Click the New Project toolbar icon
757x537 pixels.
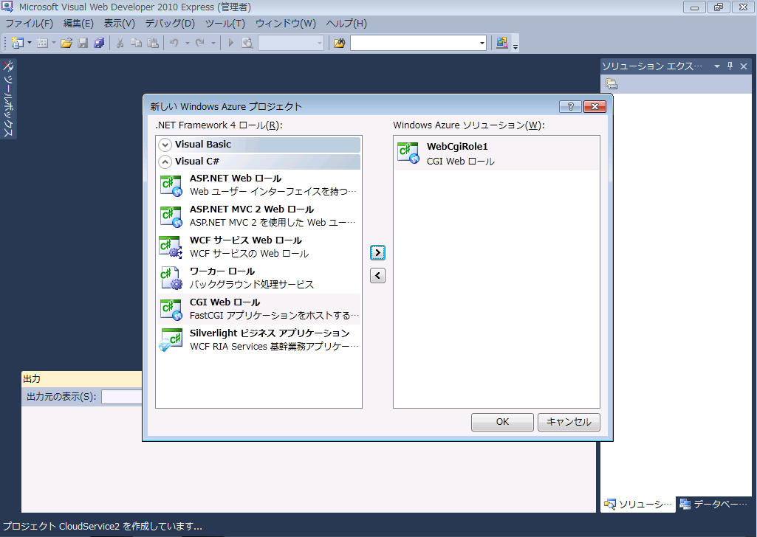(17, 43)
